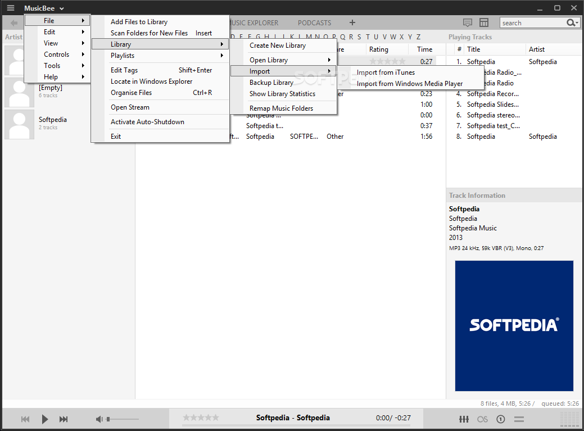This screenshot has width=584, height=431.
Task: Toggle the playback list-mode icon beside repeat
Action: pyautogui.click(x=519, y=419)
